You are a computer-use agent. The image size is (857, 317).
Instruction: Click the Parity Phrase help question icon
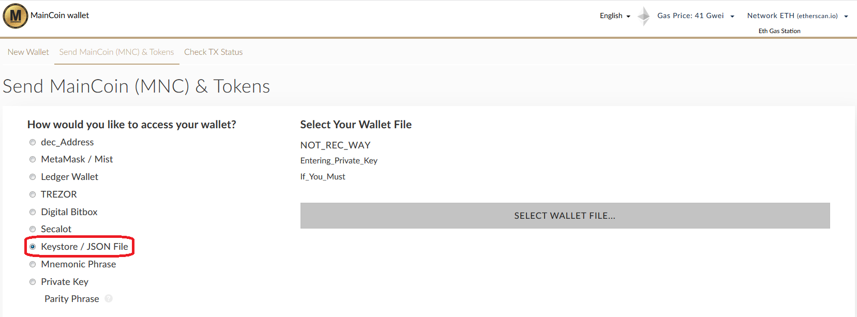(109, 298)
